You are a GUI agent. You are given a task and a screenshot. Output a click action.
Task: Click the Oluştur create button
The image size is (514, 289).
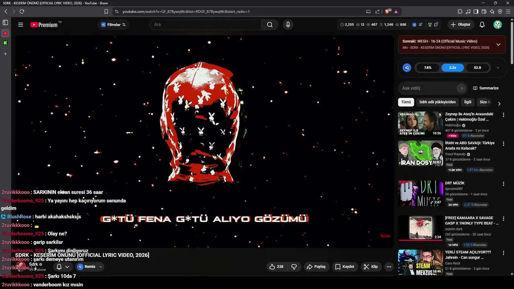pos(461,24)
